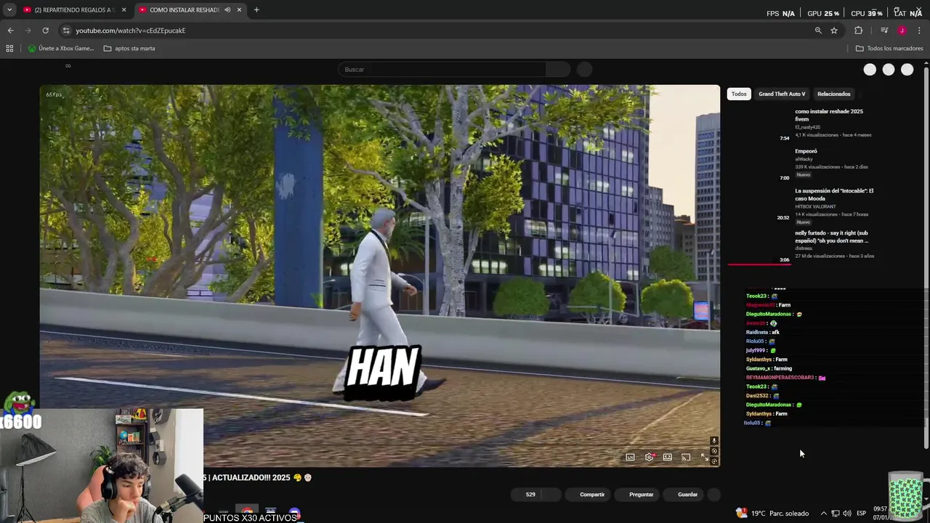Click the channel HITBOX VALORANT name
This screenshot has width=930, height=523.
[x=815, y=206]
